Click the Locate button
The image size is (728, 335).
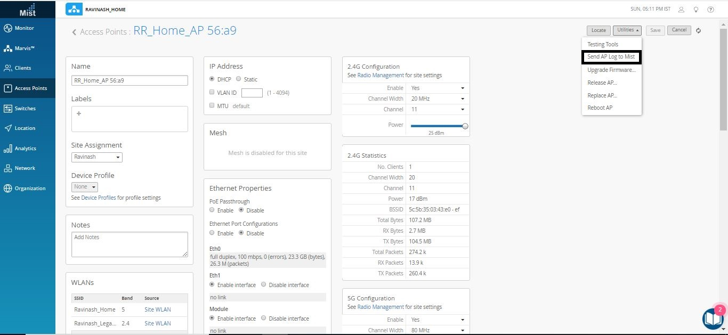click(x=598, y=30)
